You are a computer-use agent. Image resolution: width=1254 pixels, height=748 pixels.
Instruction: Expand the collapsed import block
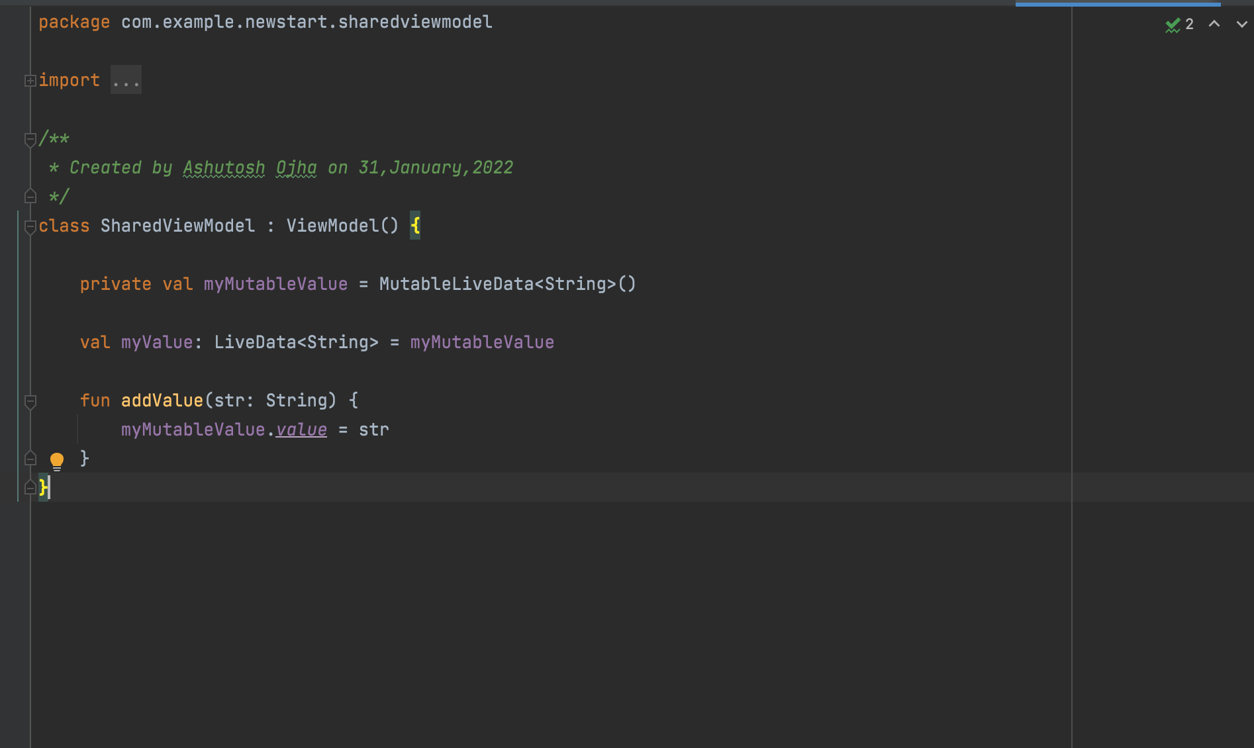pos(30,81)
